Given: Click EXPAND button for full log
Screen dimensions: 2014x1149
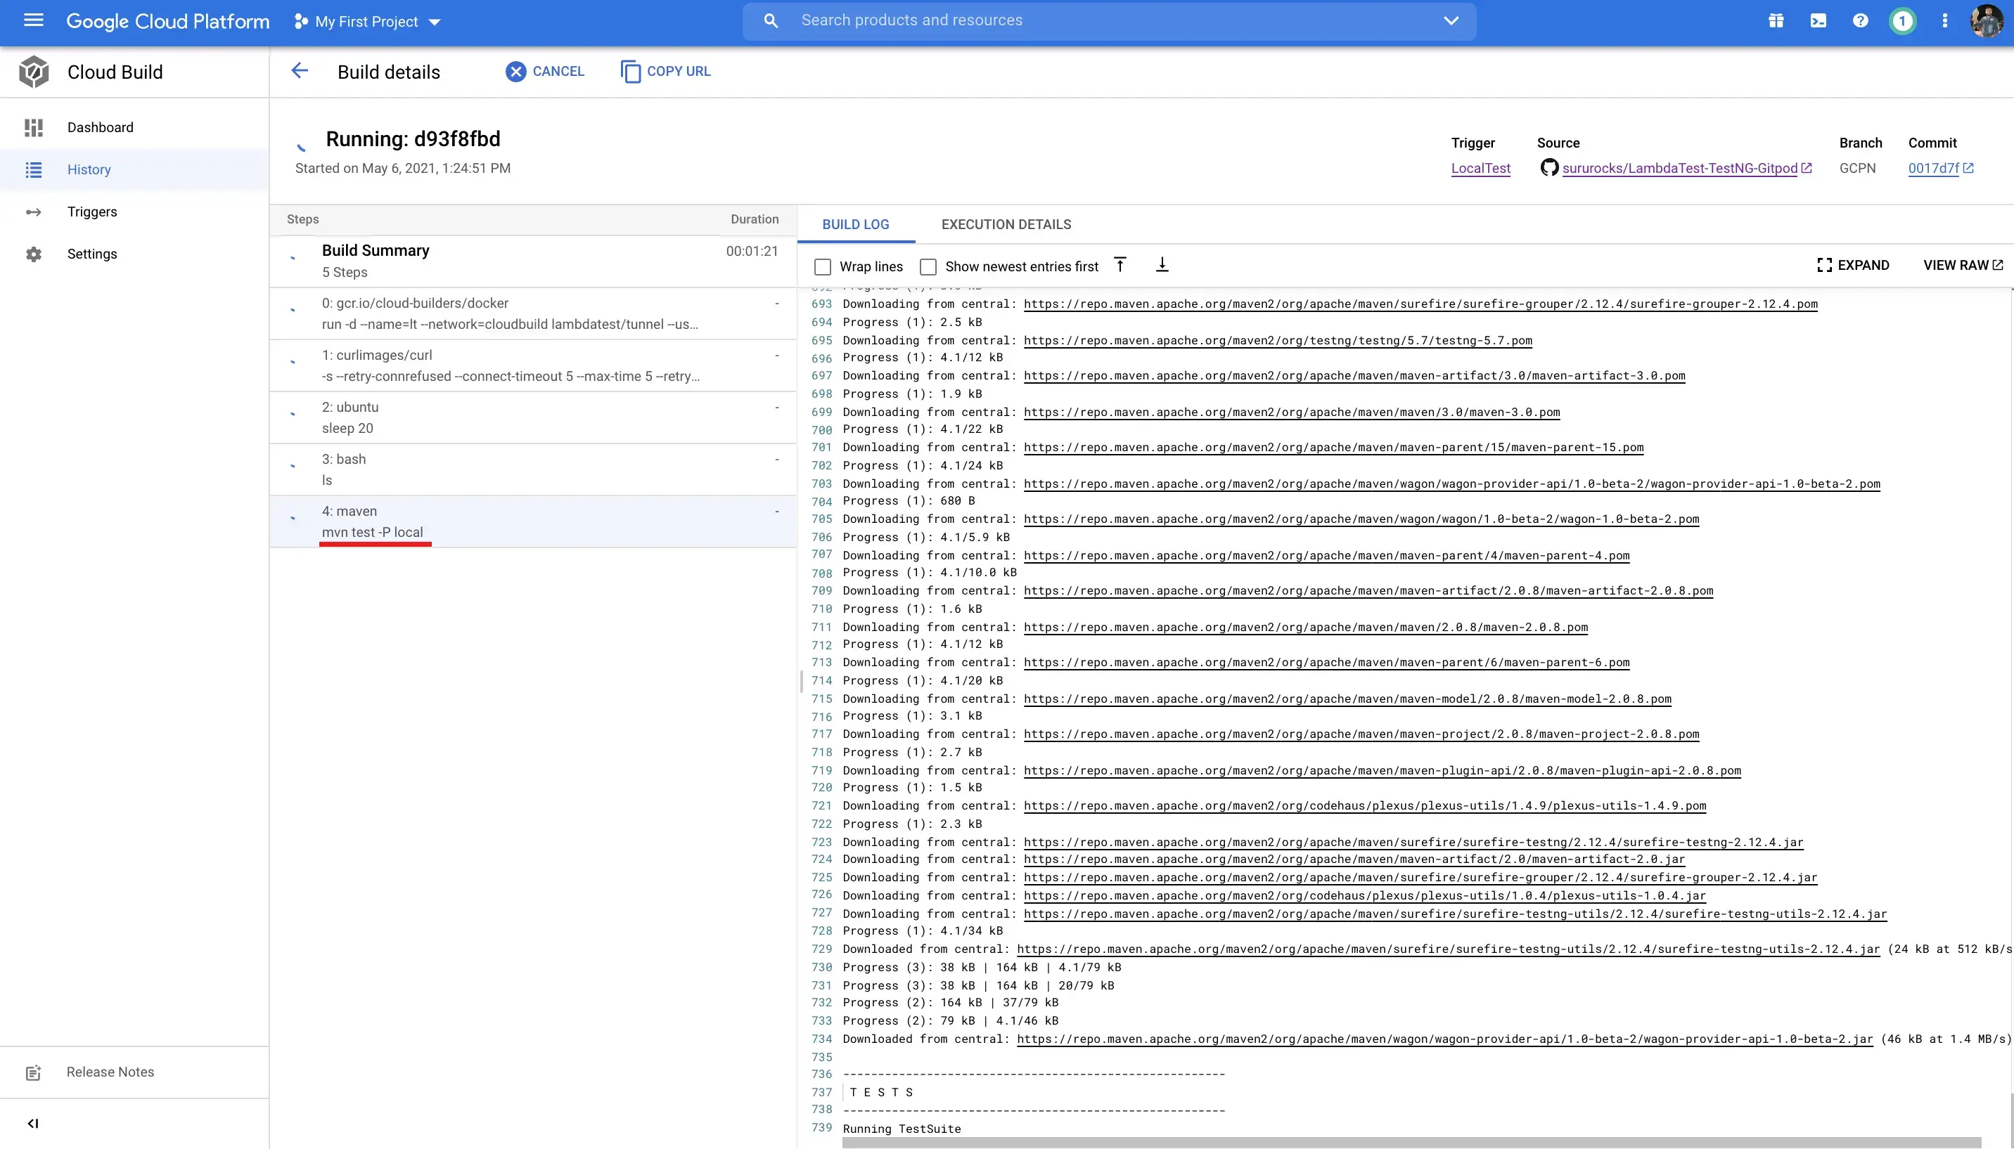Looking at the screenshot, I should pyautogui.click(x=1852, y=266).
